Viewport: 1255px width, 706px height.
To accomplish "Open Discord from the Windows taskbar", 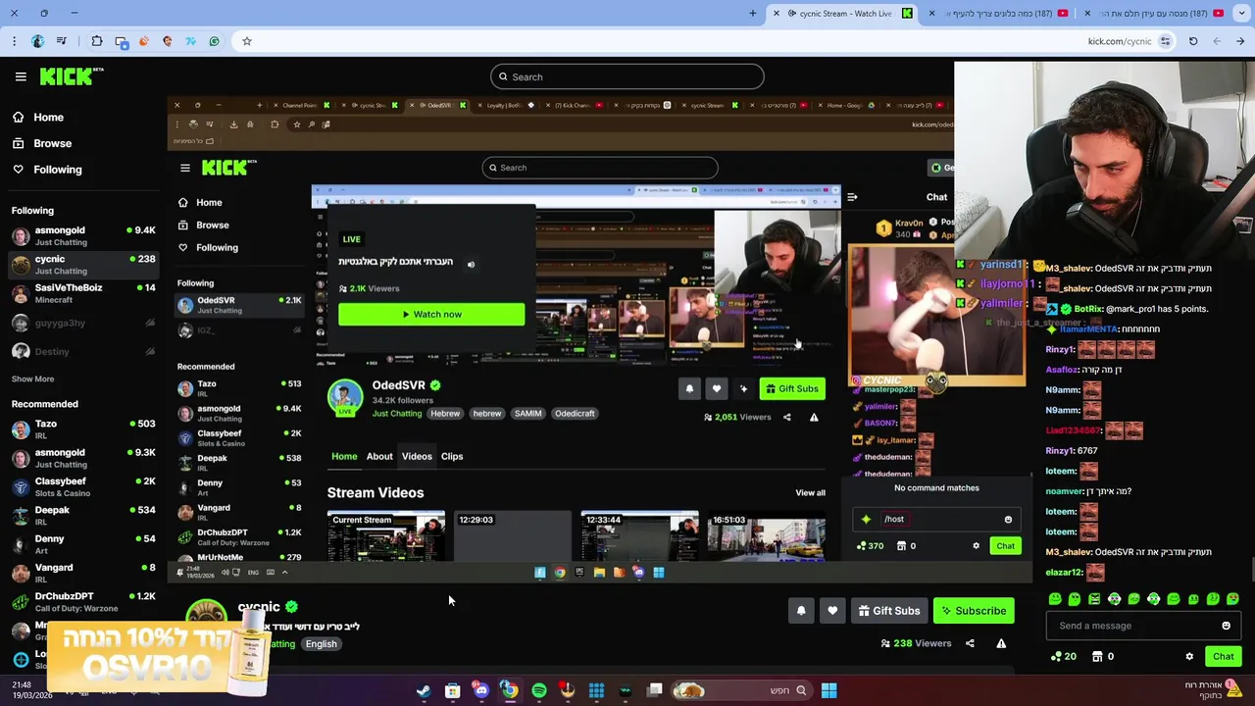I will click(x=481, y=690).
